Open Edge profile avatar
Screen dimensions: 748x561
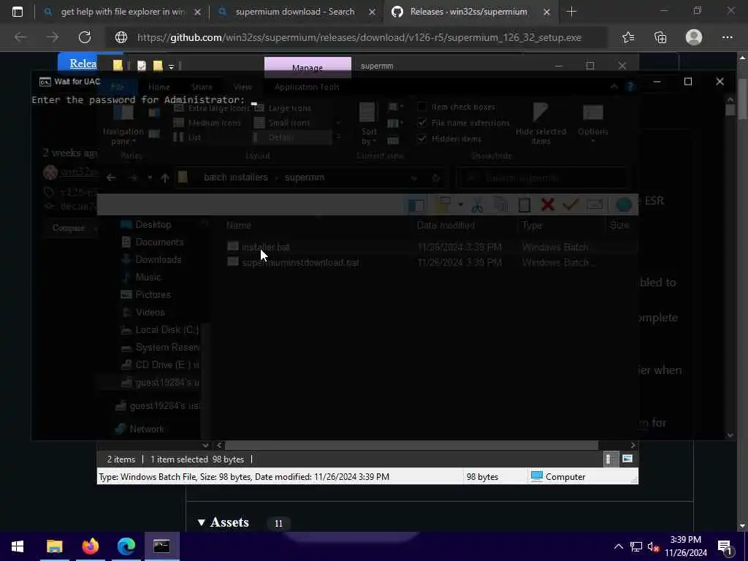pos(694,37)
